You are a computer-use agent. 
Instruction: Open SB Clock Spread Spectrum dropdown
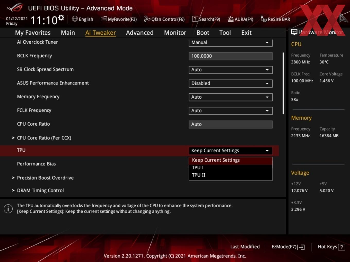point(231,70)
